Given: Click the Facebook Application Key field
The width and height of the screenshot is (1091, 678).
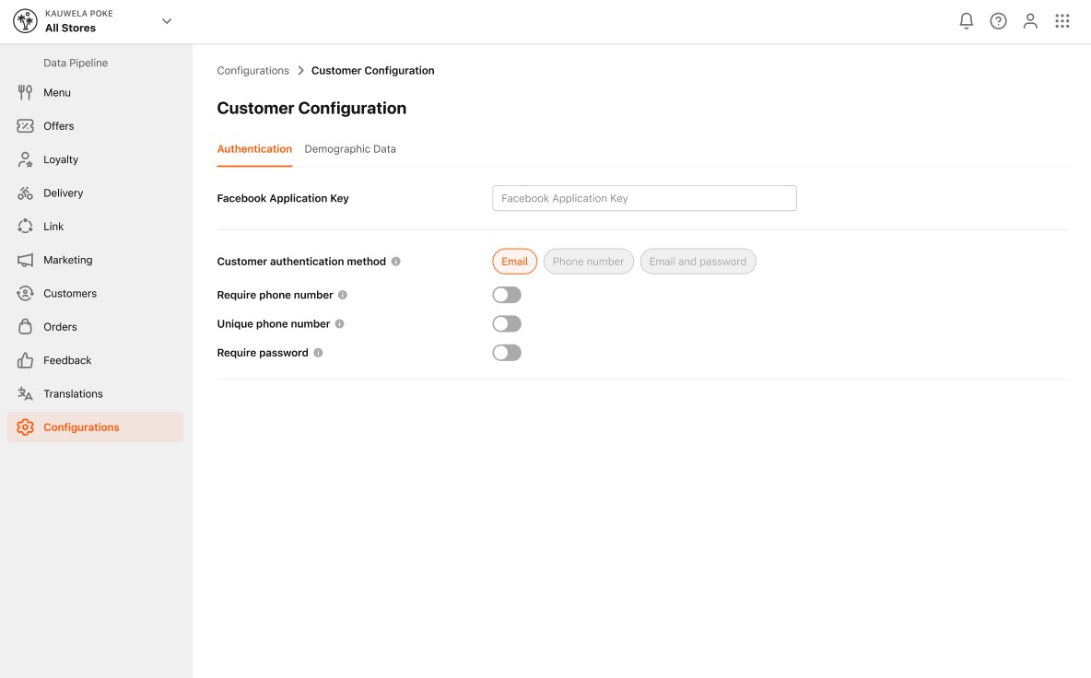Looking at the screenshot, I should coord(643,197).
